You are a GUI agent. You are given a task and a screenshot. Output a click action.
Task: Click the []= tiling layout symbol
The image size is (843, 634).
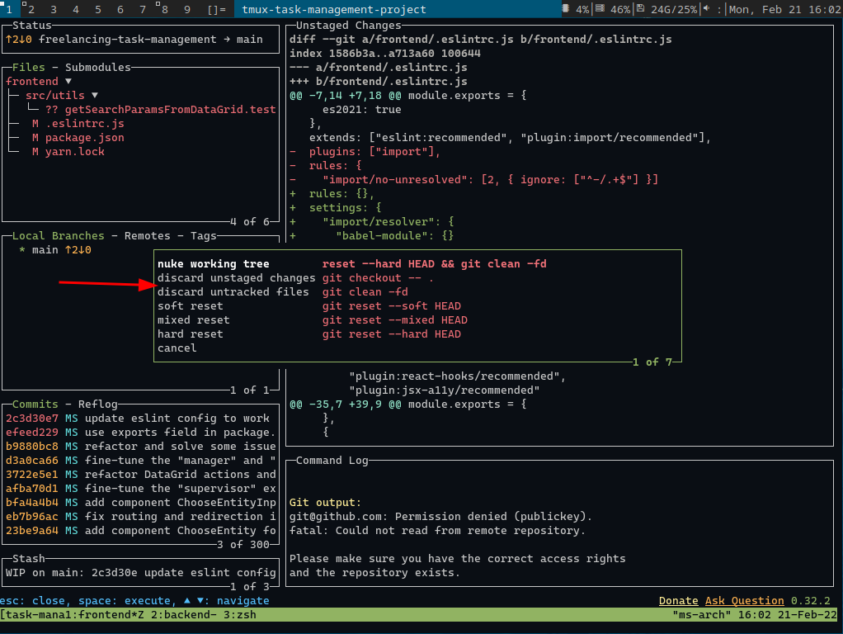pyautogui.click(x=217, y=9)
